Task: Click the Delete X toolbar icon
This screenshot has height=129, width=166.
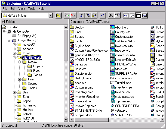Action: (111, 15)
